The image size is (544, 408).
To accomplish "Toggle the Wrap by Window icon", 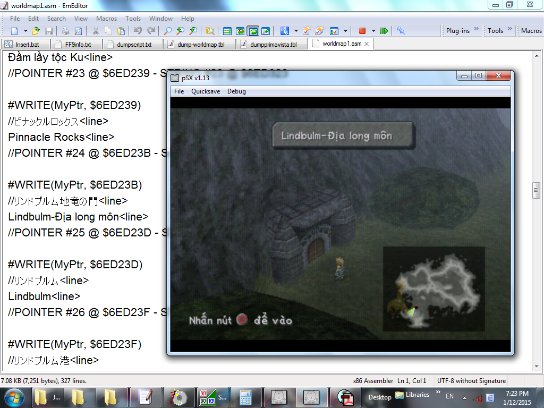I will 253,31.
